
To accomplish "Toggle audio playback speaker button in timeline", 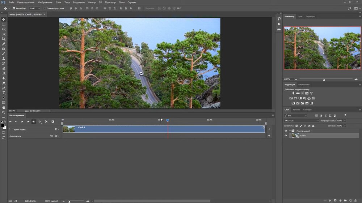I will click(x=34, y=122).
